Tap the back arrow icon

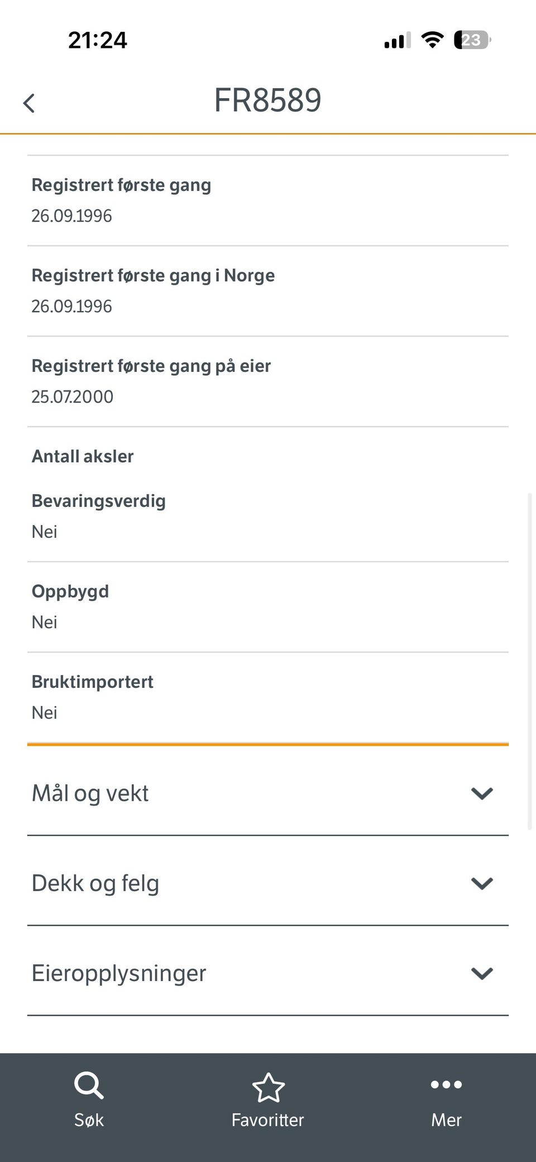coord(29,103)
